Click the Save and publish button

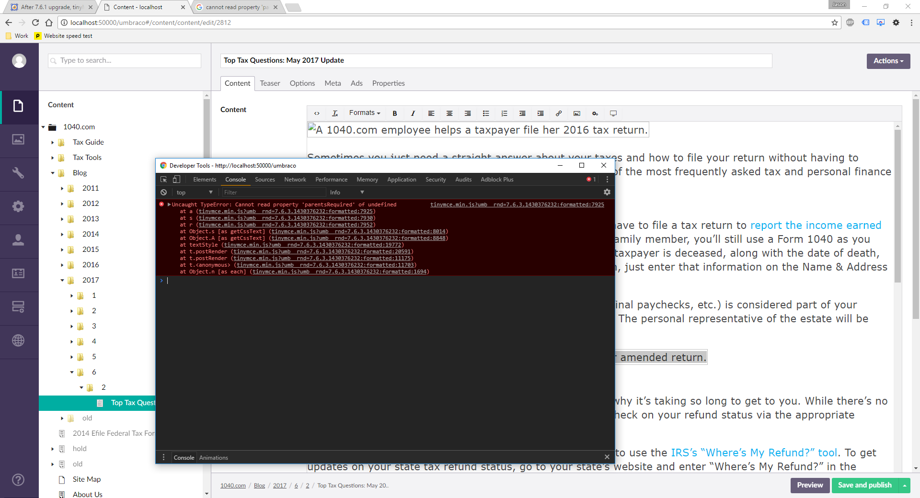click(865, 485)
